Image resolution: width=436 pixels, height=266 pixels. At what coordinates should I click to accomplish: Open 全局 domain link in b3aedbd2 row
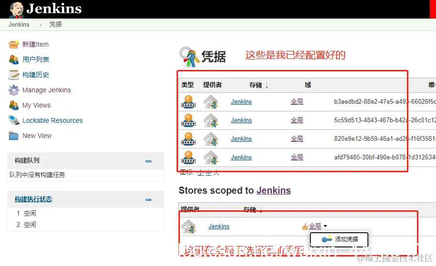coord(297,101)
